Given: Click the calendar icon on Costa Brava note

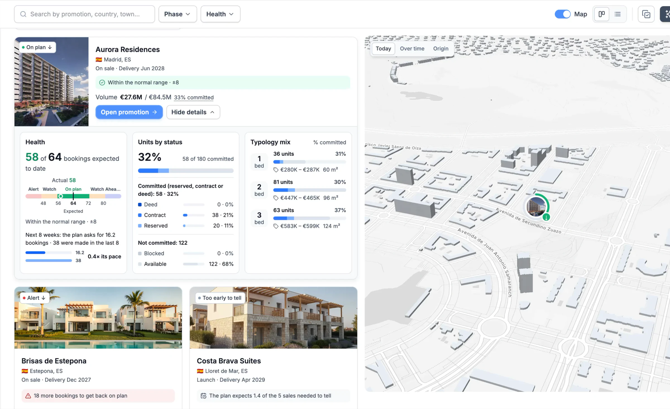Looking at the screenshot, I should pyautogui.click(x=204, y=396).
